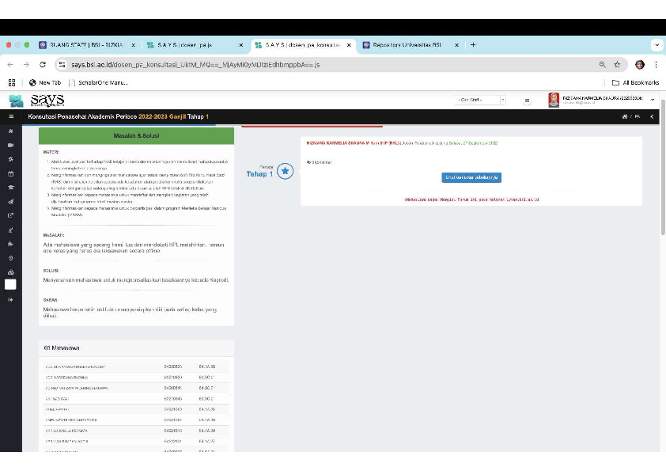Open the cloud-like sidebar icon
This screenshot has width=666, height=471.
click(10, 272)
